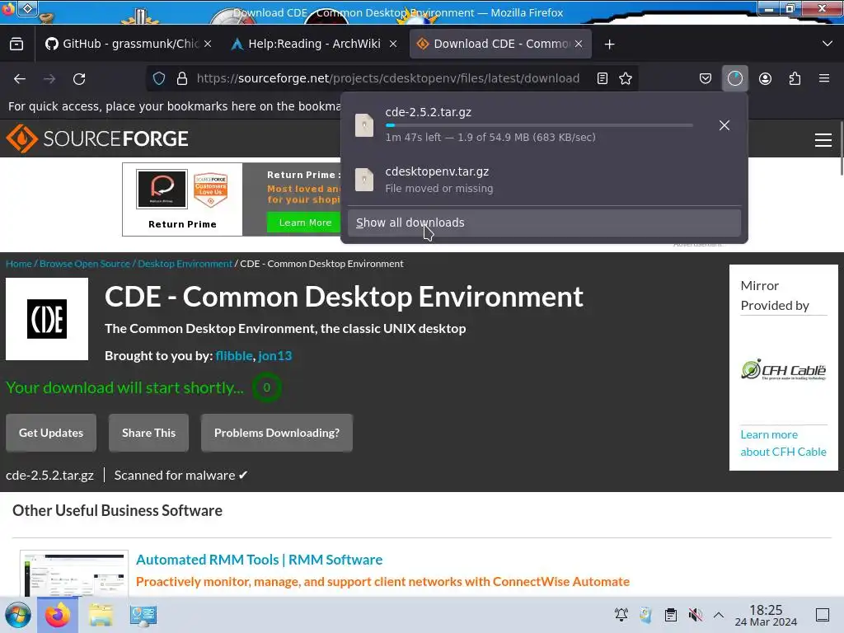The image size is (844, 633).
Task: Open Desktop Environment breadcrumb link
Action: pos(185,264)
